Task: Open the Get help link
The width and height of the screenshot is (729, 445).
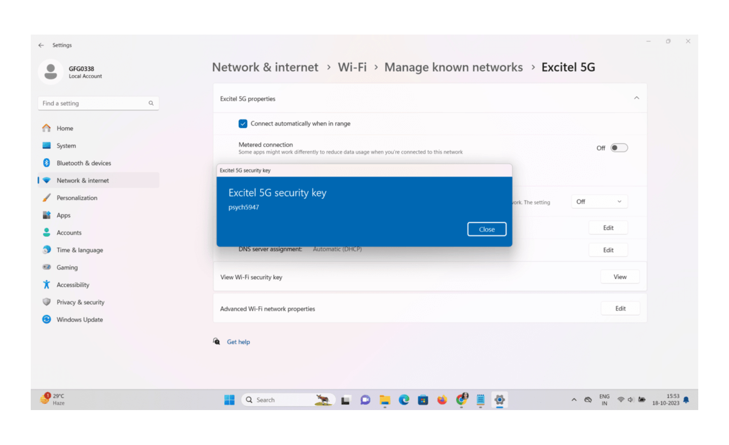Action: point(238,341)
